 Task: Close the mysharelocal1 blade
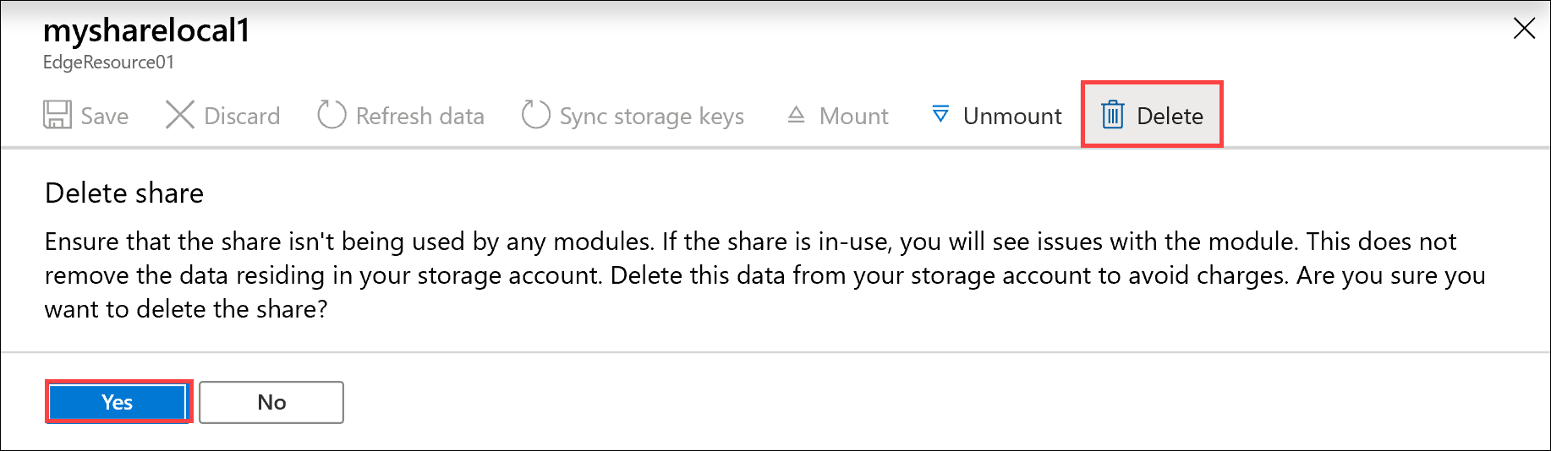click(x=1524, y=29)
